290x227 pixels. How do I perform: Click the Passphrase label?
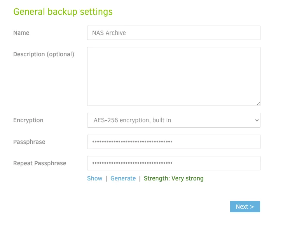[29, 142]
